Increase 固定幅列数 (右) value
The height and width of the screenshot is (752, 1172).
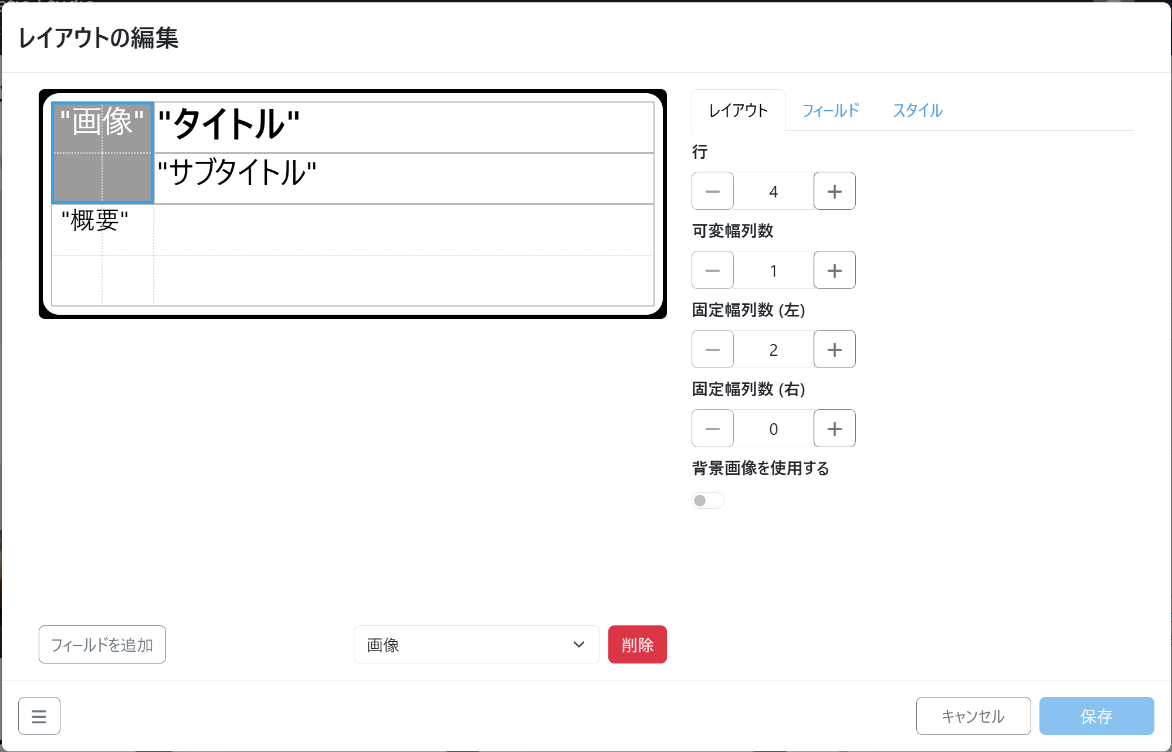pyautogui.click(x=834, y=428)
